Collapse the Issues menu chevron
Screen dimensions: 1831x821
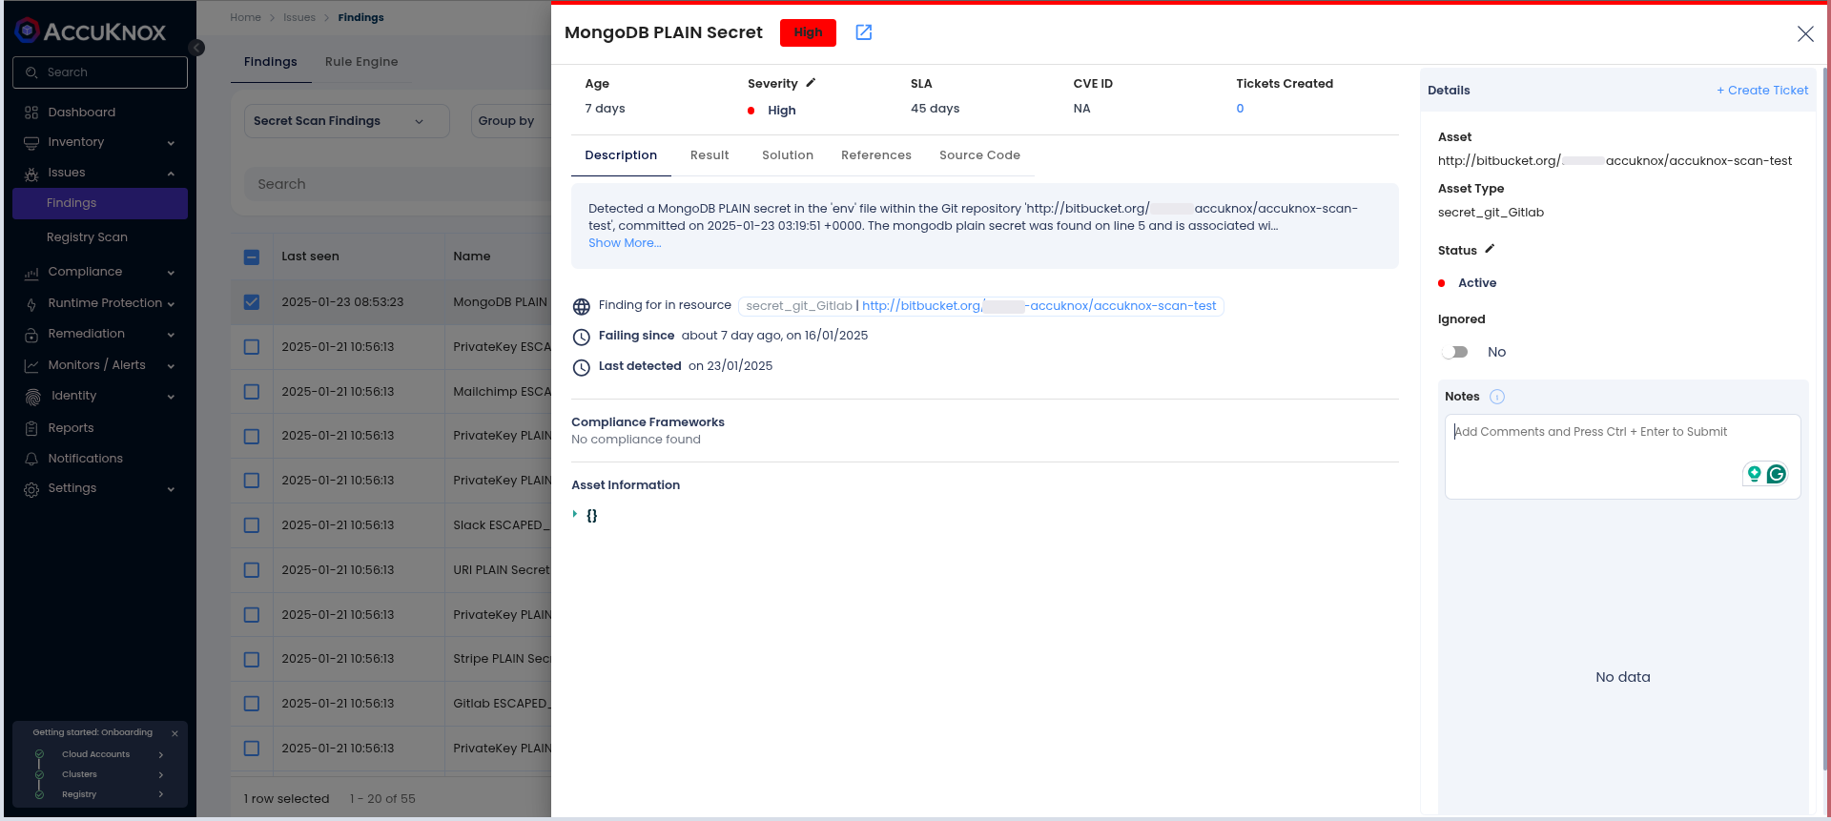point(171,174)
